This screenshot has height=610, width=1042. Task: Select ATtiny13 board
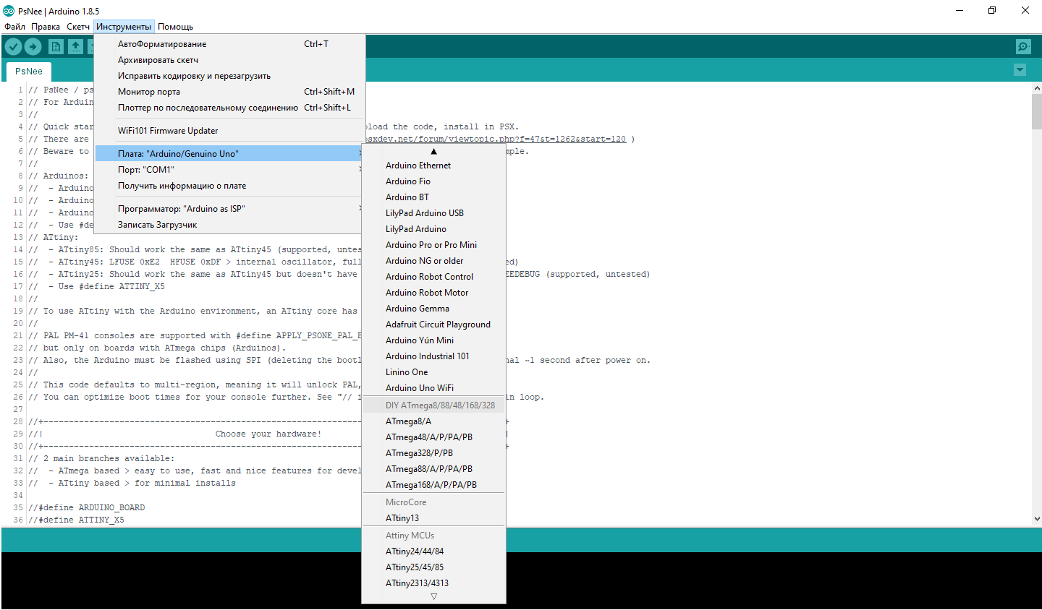tap(433, 518)
